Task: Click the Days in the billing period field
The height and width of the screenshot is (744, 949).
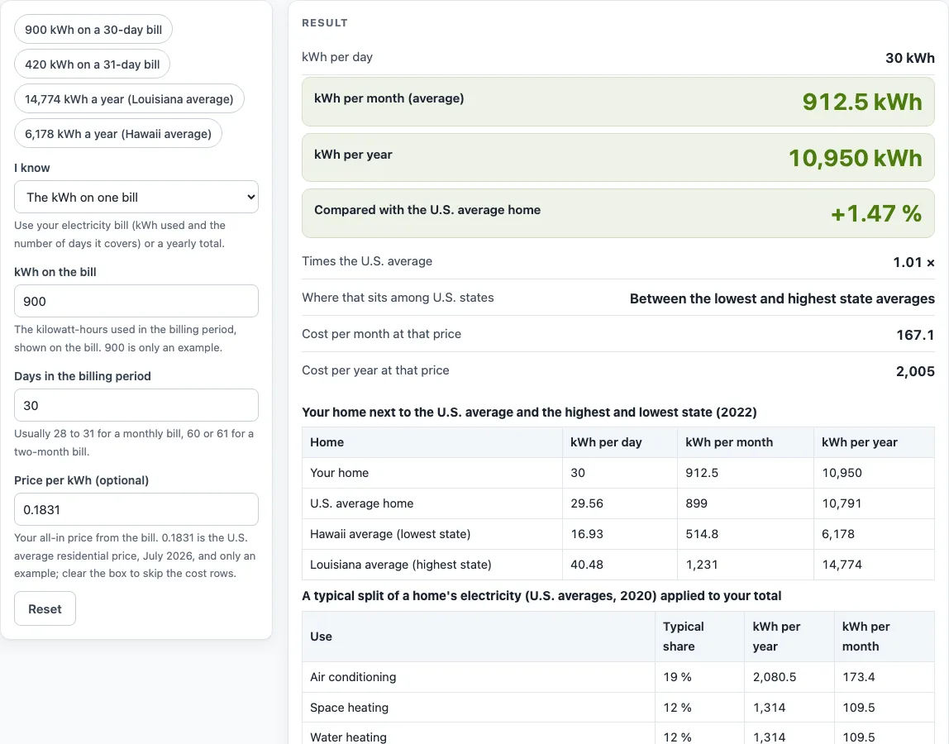Action: click(x=136, y=405)
